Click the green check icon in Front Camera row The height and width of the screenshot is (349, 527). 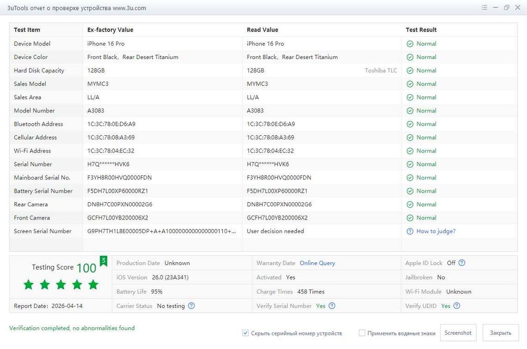coord(409,218)
